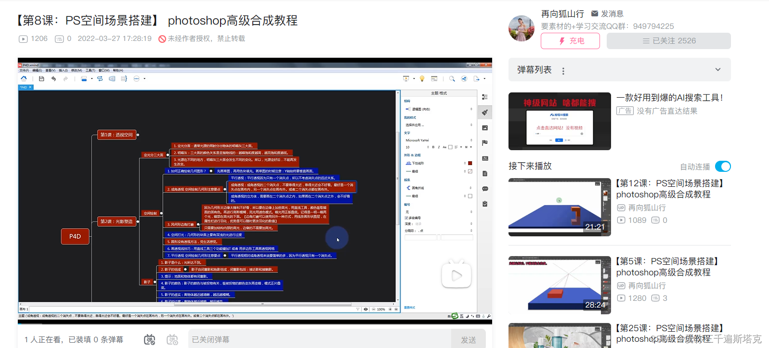
Task: Open the 编辑(E) menu
Action: click(37, 70)
